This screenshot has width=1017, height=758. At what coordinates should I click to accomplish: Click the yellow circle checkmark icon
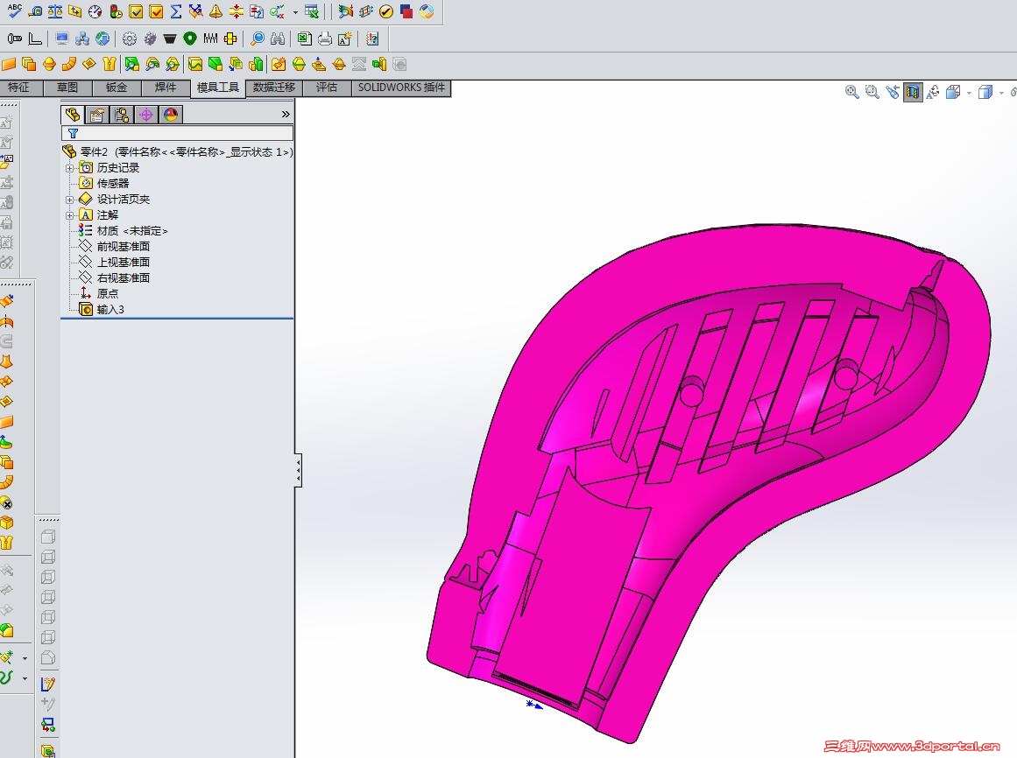click(386, 11)
